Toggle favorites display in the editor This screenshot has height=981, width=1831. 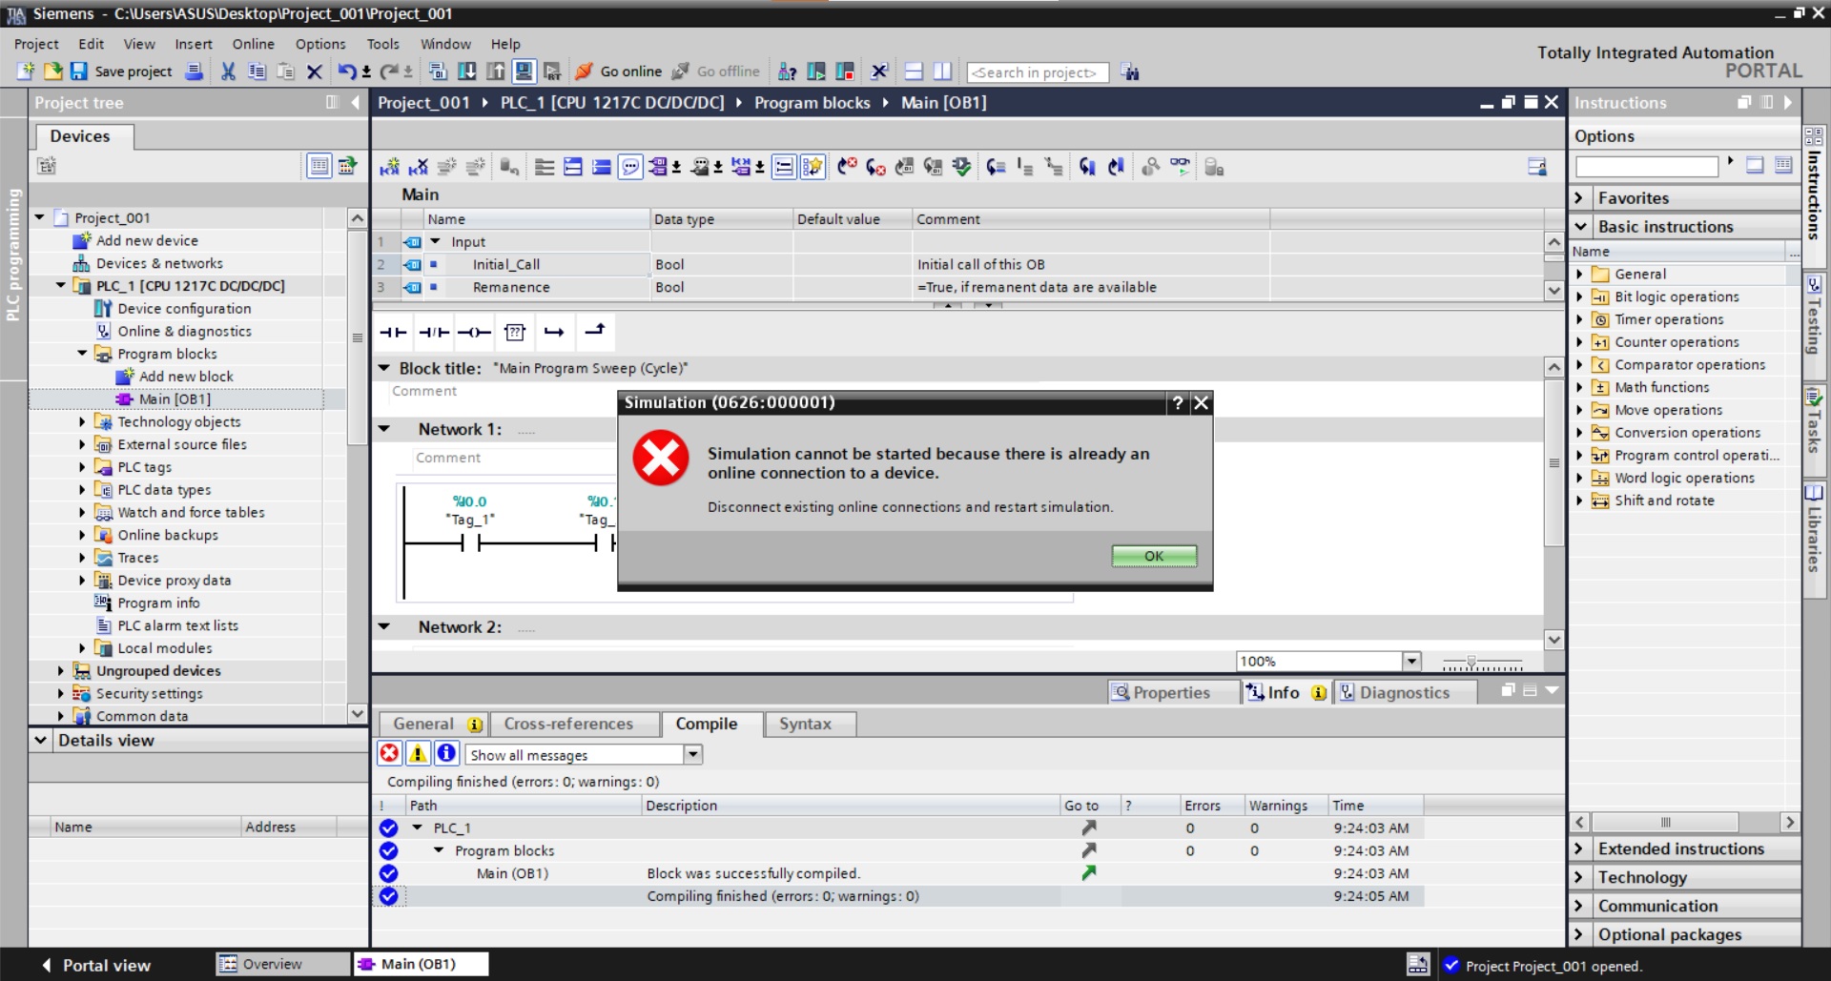[x=812, y=167]
